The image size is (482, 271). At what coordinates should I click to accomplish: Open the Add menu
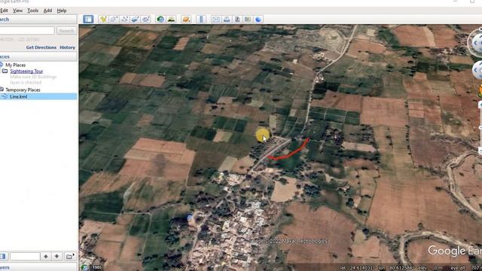click(47, 11)
